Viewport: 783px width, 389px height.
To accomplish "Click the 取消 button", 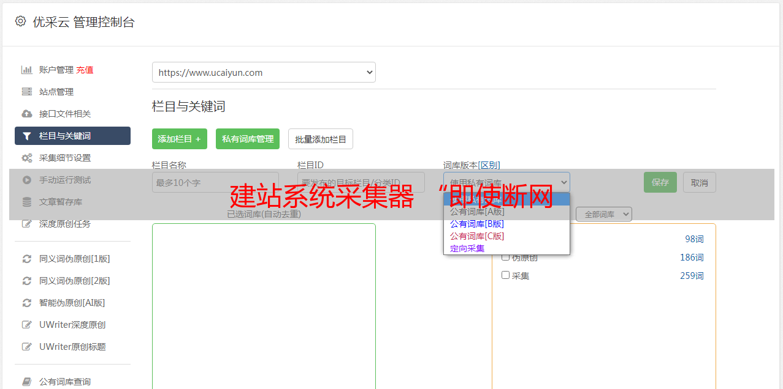I will coord(700,182).
